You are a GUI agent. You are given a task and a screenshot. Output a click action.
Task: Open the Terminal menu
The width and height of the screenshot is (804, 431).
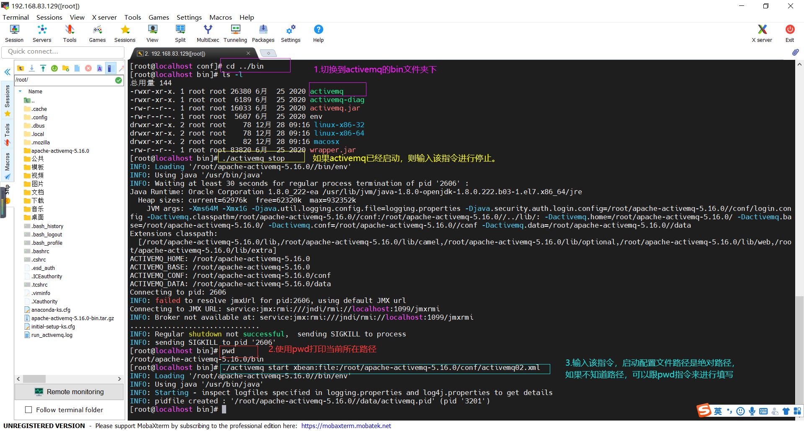click(x=16, y=17)
